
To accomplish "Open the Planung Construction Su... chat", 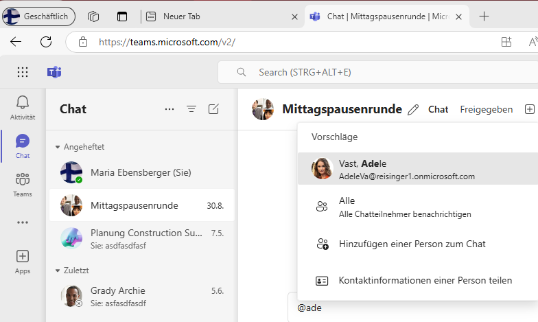I will [142, 238].
